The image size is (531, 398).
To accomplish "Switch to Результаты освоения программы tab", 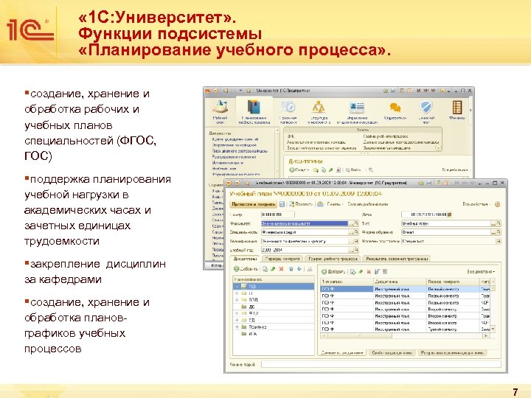I will click(x=397, y=259).
